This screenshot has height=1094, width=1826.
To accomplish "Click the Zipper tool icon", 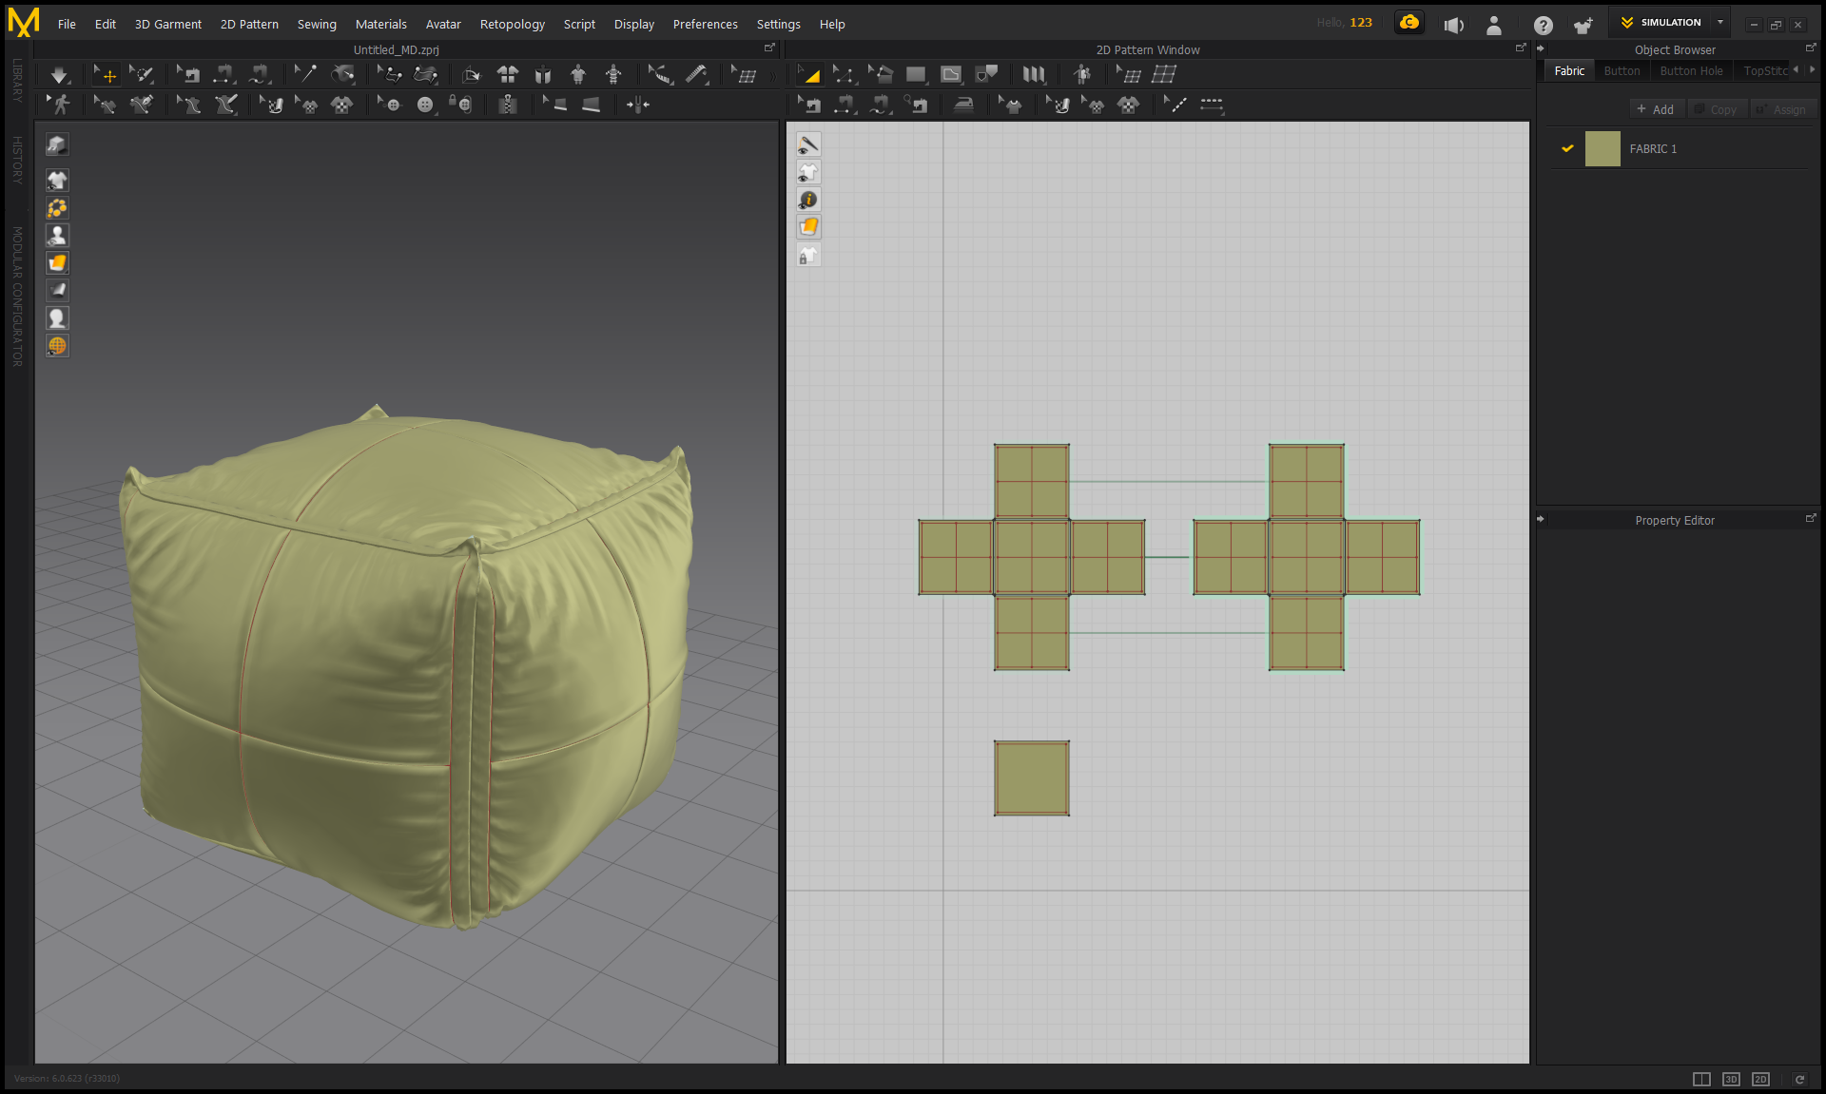I will [508, 106].
